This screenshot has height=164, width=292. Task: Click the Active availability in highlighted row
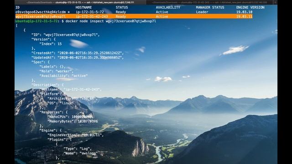coord(162,16)
